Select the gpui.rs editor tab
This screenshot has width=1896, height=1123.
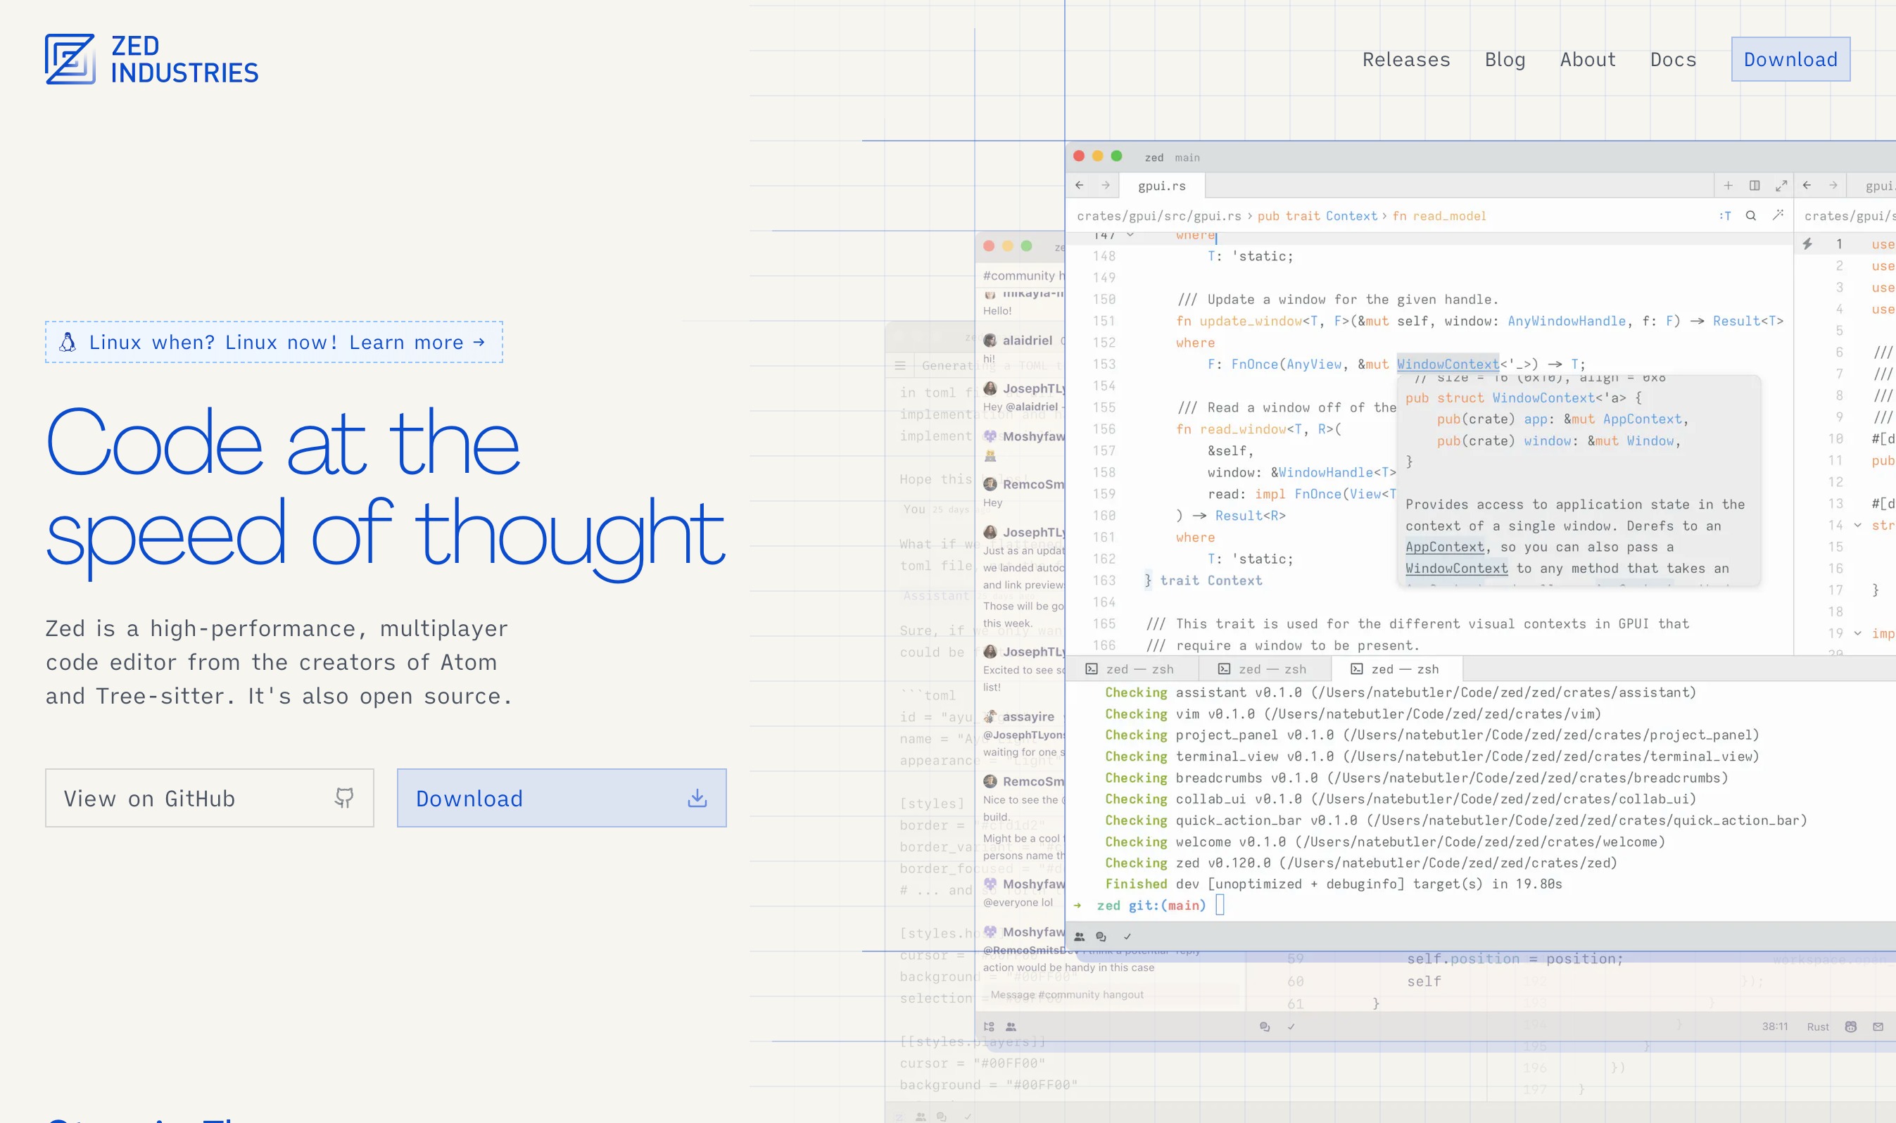tap(1162, 185)
